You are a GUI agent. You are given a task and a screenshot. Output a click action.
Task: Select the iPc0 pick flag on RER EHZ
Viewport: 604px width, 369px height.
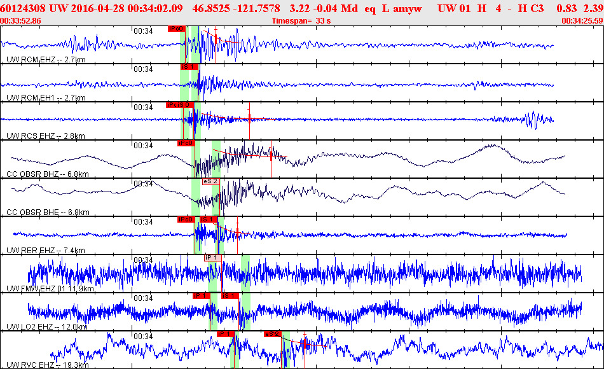pos(186,219)
